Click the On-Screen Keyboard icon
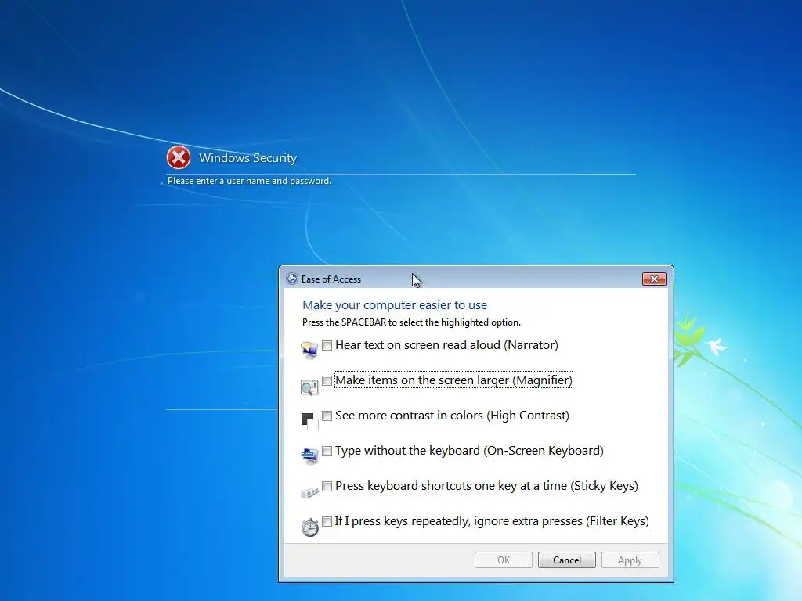The height and width of the screenshot is (601, 802). coord(309,455)
